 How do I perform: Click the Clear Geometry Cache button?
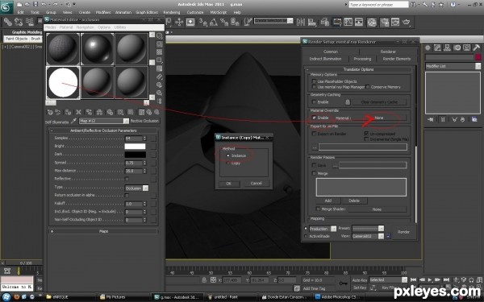point(379,102)
